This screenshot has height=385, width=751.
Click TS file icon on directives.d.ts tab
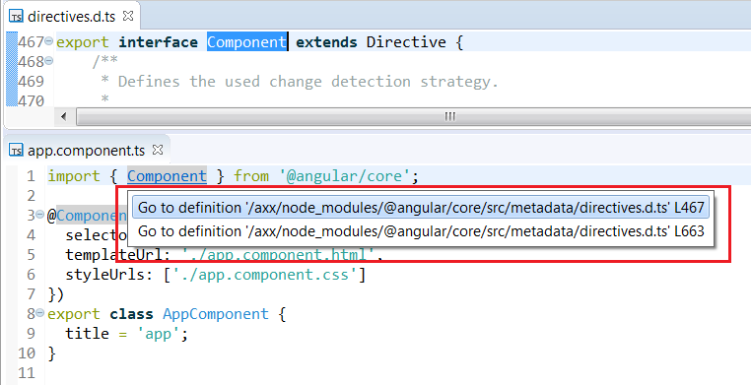click(x=17, y=17)
